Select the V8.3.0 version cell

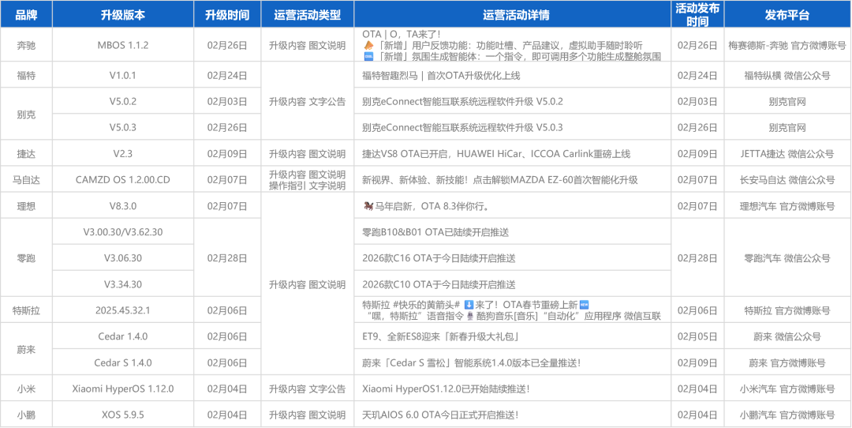123,206
